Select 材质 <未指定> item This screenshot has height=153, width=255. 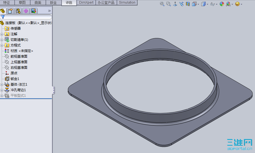click(22, 51)
